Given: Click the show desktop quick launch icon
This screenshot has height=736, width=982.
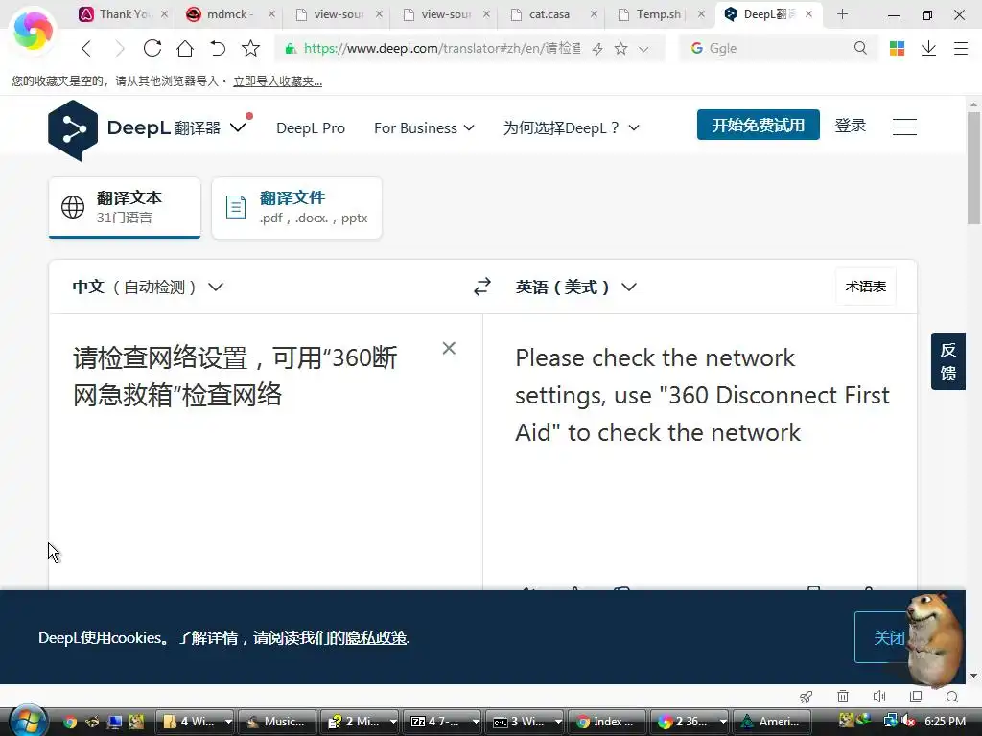Looking at the screenshot, I should pos(114,723).
